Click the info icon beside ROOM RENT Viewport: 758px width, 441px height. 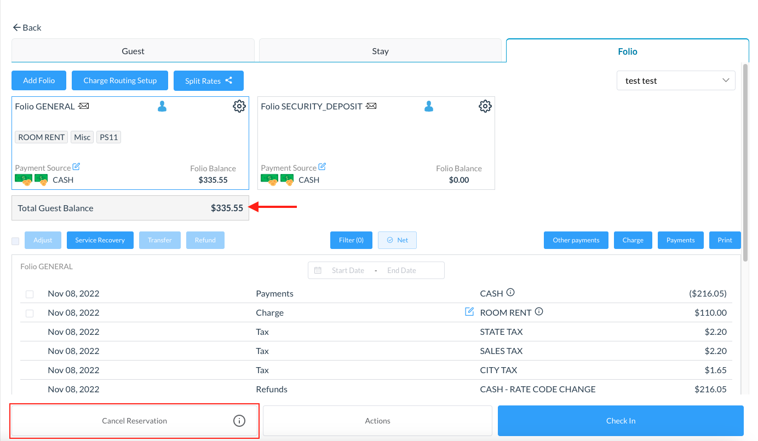[539, 312]
